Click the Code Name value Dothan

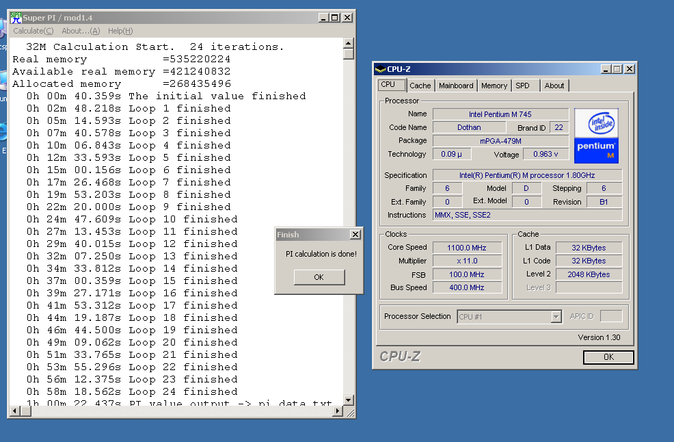click(469, 127)
